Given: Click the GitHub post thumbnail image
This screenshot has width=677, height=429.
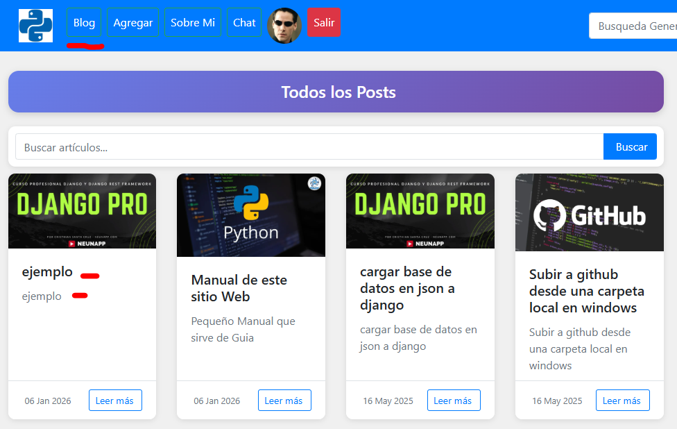Looking at the screenshot, I should 589,212.
